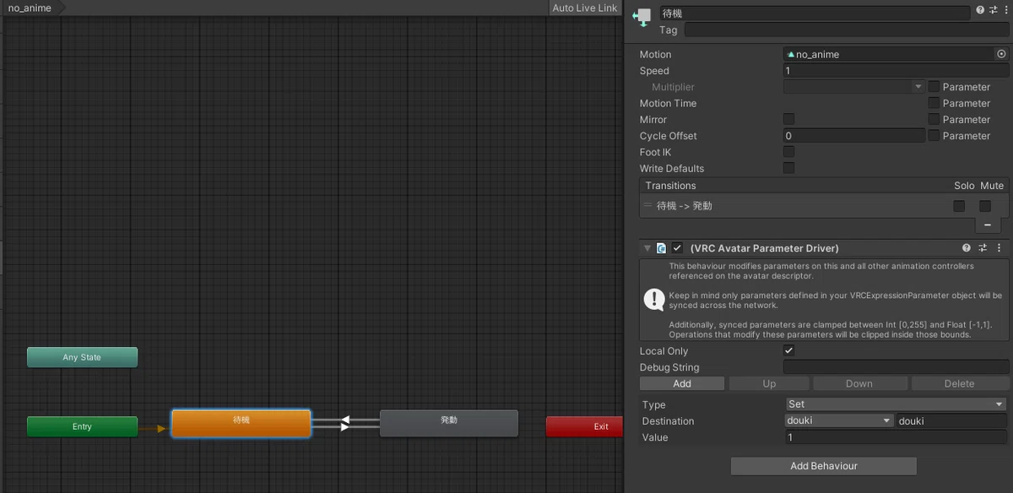This screenshot has height=493, width=1013.
Task: Click the Up button in parameter driver
Action: (x=769, y=383)
